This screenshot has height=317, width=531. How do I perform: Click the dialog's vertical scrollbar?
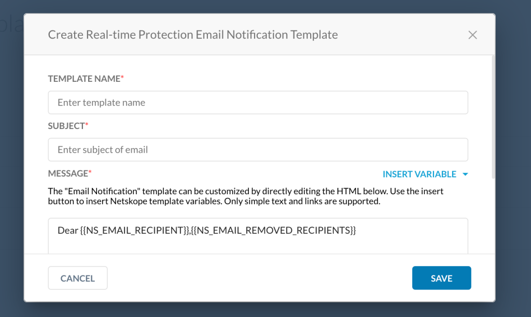pyautogui.click(x=493, y=117)
